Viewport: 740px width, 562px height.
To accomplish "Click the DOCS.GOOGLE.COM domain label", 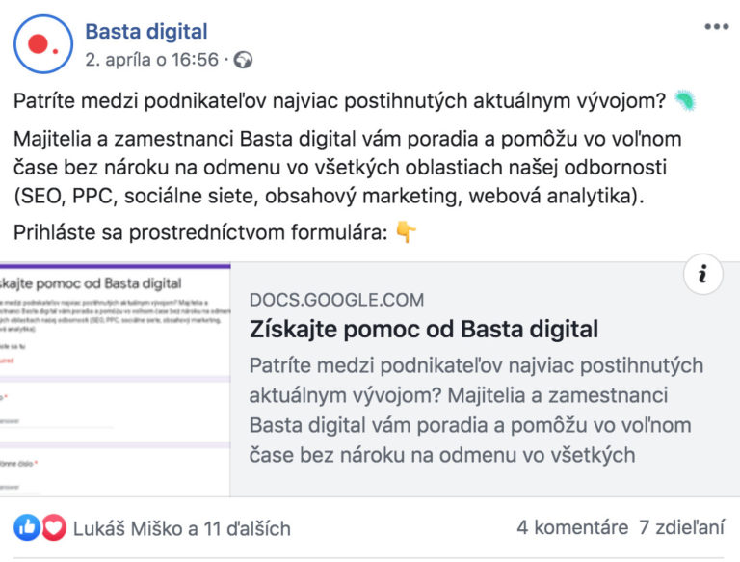I will 335,300.
